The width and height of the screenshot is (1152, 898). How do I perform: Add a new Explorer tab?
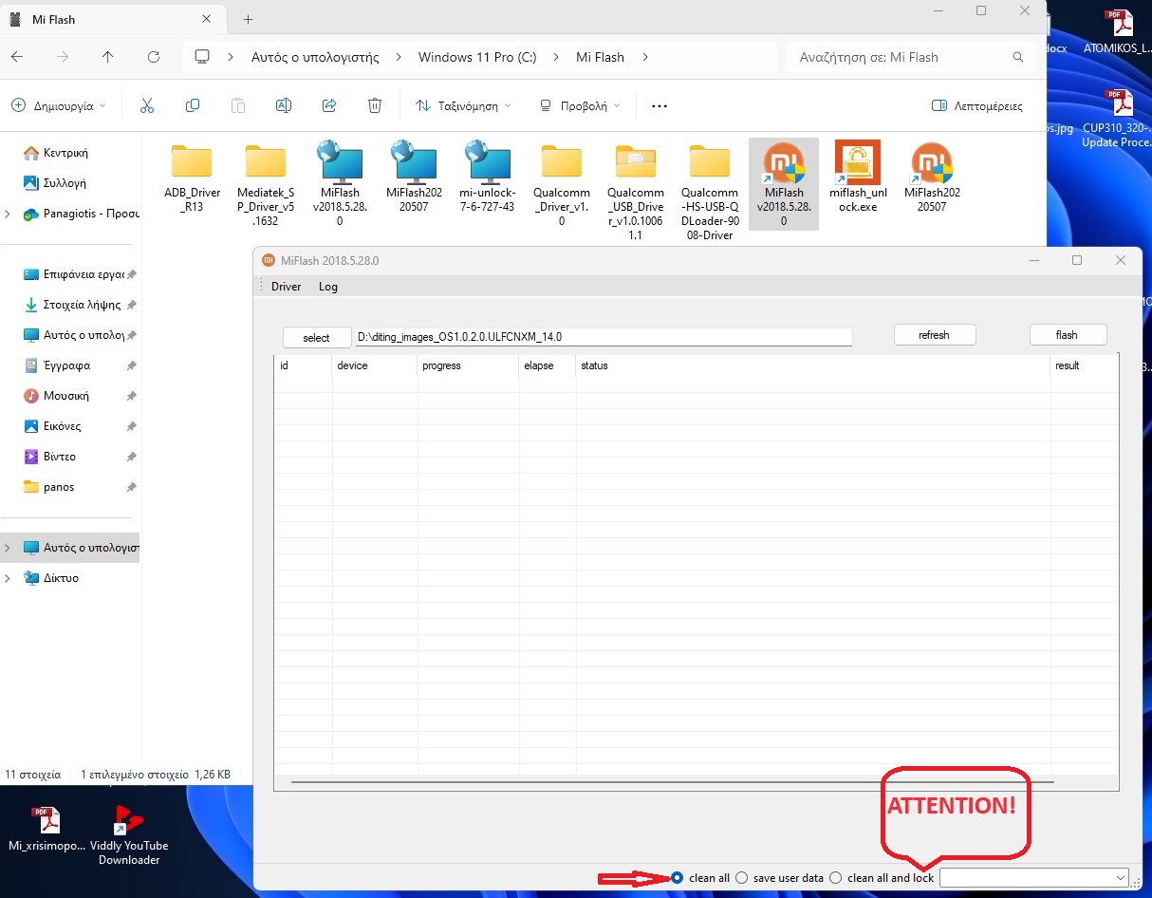click(x=249, y=19)
